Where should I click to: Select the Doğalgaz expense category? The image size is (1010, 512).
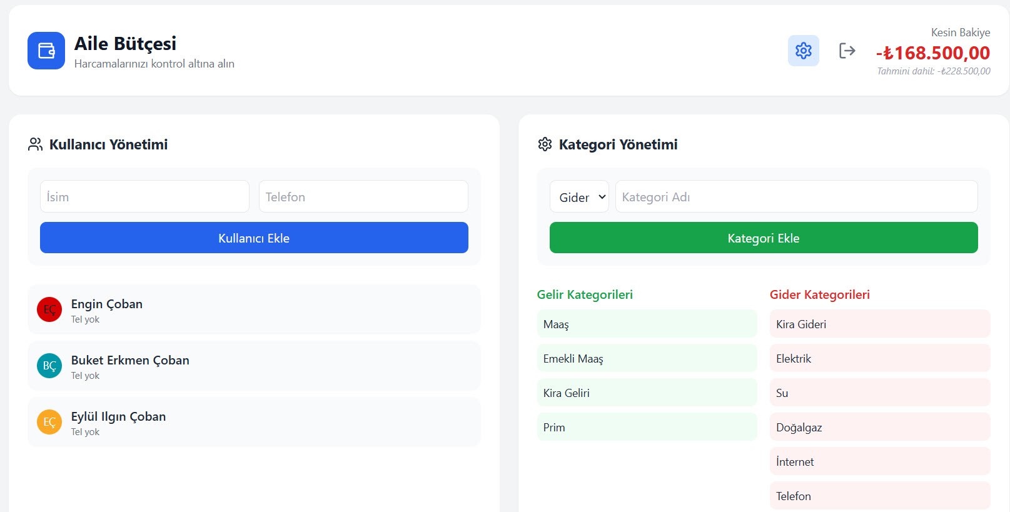click(x=879, y=427)
